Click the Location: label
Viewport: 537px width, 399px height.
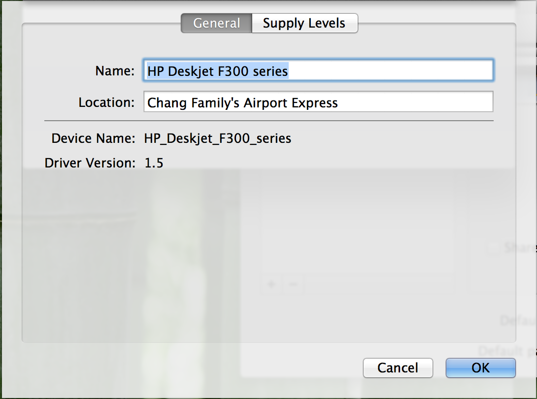[106, 102]
